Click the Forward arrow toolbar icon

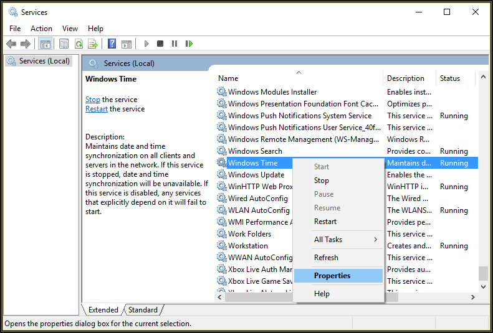[26, 44]
